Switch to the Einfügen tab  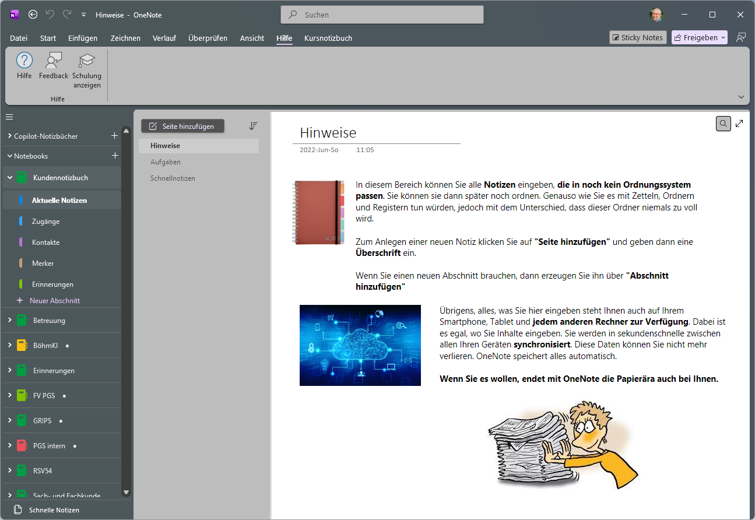pos(83,38)
